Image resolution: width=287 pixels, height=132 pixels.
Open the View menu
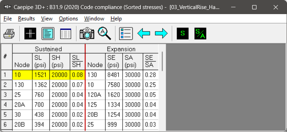click(x=47, y=18)
